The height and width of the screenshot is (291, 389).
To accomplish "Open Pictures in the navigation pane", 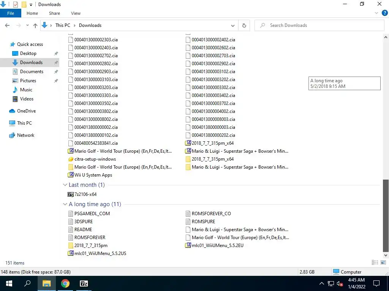I will click(28, 81).
